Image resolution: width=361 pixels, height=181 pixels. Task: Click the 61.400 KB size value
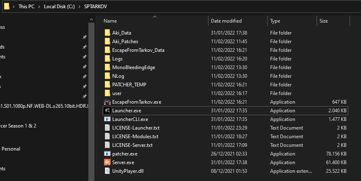336,162
